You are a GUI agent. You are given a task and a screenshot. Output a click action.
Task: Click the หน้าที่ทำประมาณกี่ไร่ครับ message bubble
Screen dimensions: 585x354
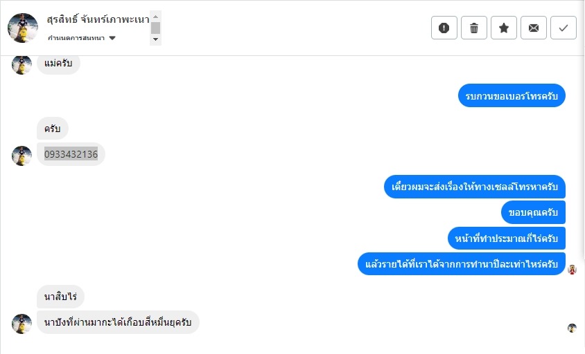click(506, 238)
